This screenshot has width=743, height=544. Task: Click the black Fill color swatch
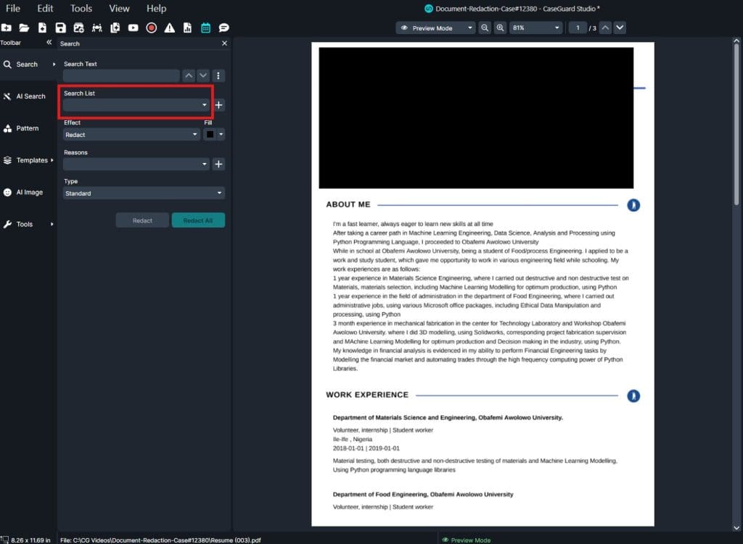point(210,135)
